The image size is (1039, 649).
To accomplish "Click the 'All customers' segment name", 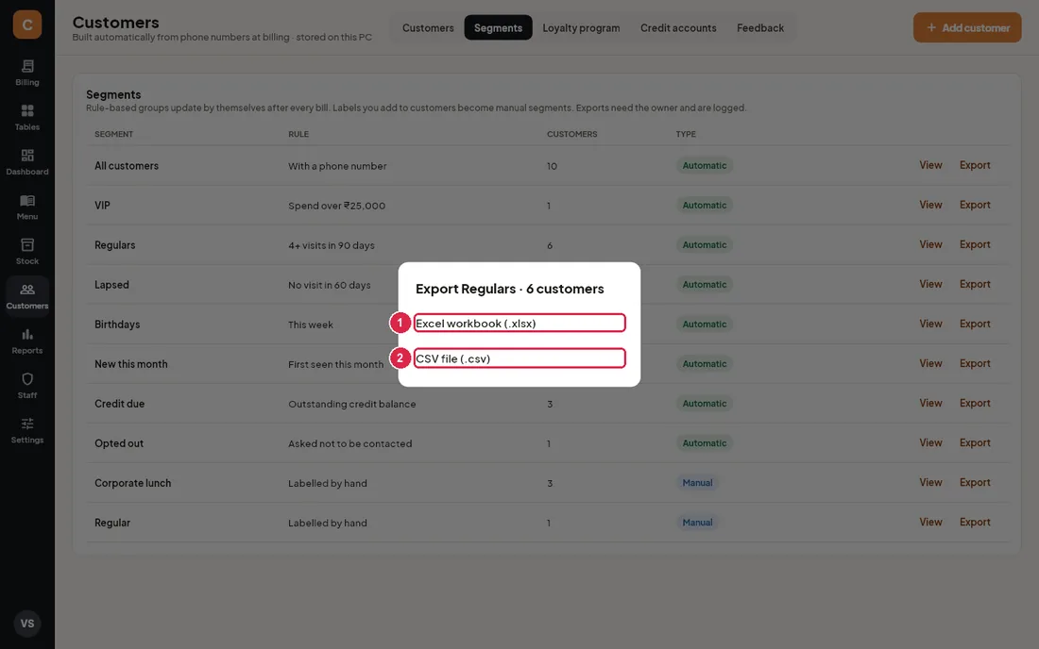I will 127,166.
